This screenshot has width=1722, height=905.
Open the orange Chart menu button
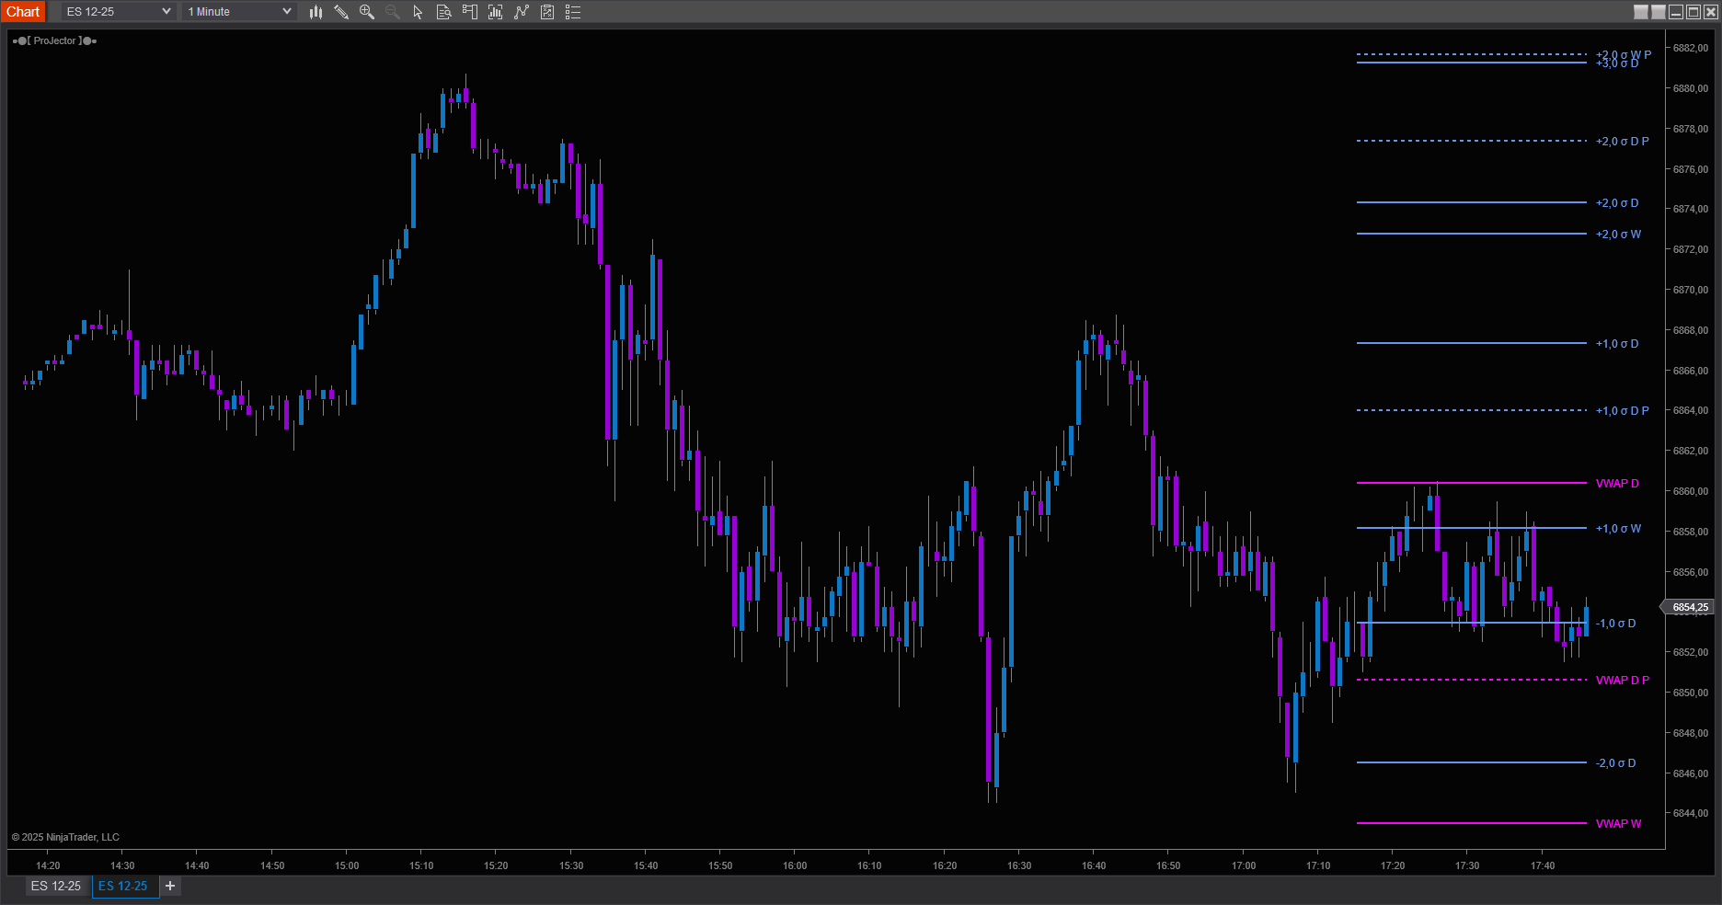tap(23, 12)
